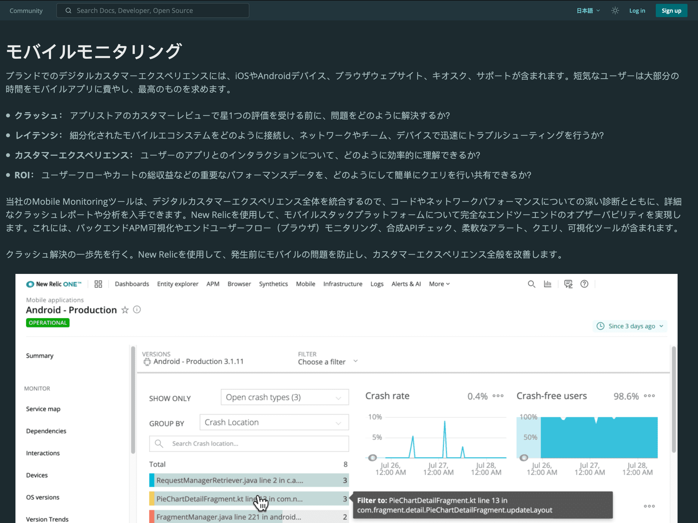Open the apps grid icon
698x523 pixels.
(98, 284)
